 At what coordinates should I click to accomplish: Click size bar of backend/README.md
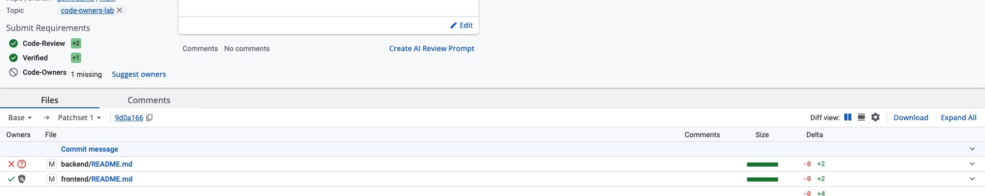click(x=763, y=165)
